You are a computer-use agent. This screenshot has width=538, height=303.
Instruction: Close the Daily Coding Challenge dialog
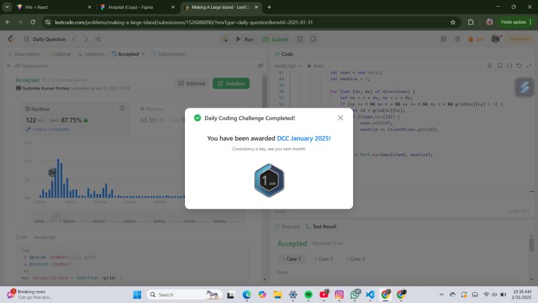(340, 118)
